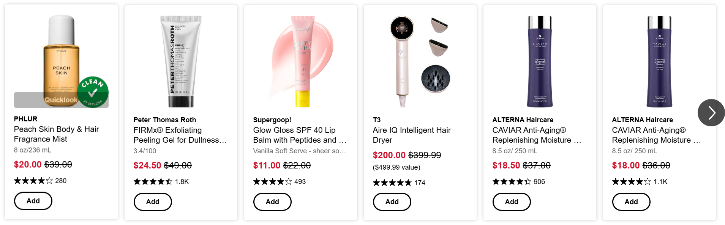The image size is (725, 225).
Task: Add PHLUR Peach Skin mist to basket
Action: (33, 201)
